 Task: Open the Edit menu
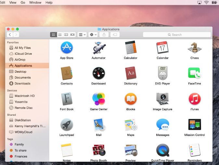(3, 3)
